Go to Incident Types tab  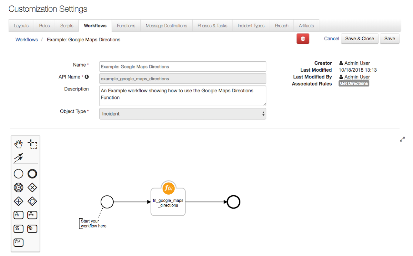coord(251,26)
